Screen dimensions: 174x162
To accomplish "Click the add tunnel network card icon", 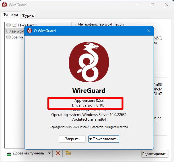I will 9,154.
